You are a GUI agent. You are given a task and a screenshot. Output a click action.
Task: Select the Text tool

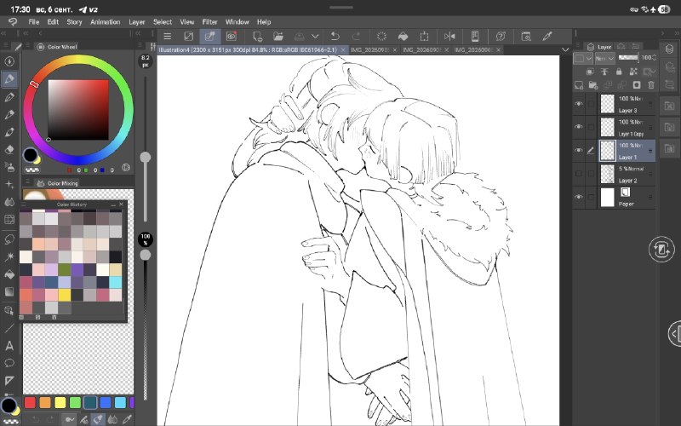point(9,346)
